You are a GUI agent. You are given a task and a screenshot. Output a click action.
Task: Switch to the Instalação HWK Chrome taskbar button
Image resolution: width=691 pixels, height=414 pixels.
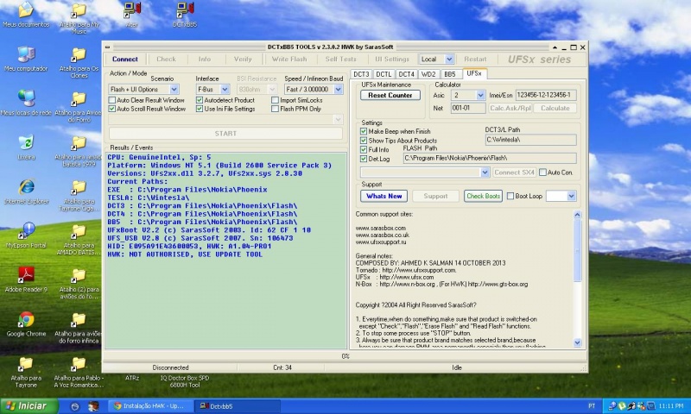(151, 405)
